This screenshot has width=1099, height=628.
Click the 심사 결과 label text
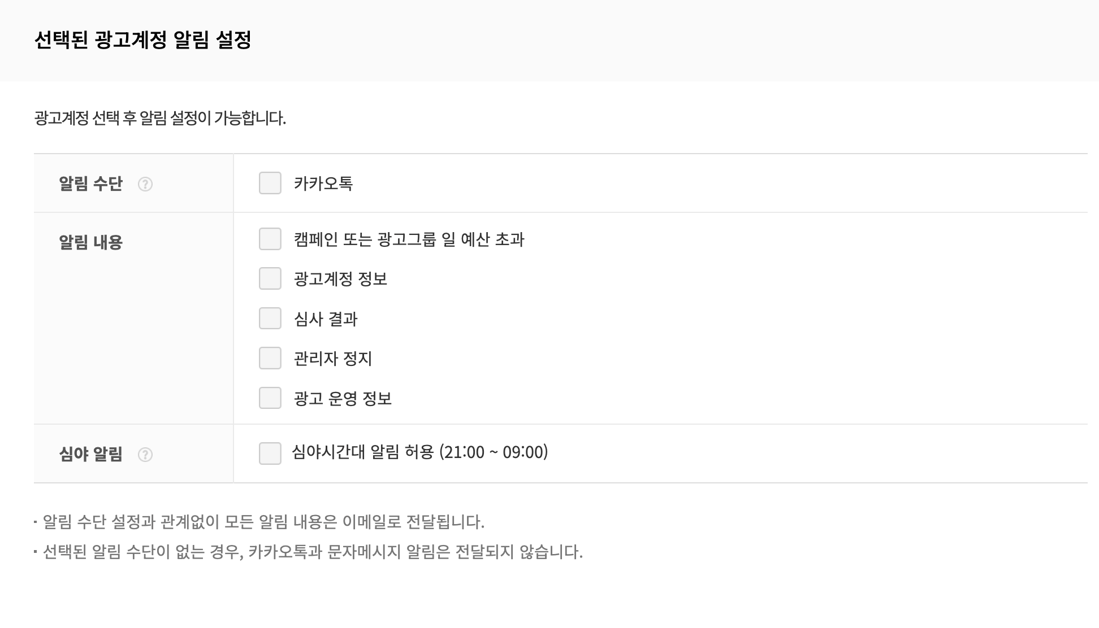point(326,319)
